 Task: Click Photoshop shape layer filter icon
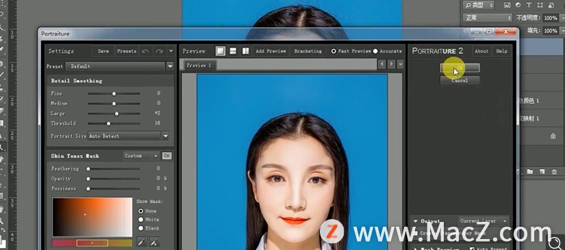[540, 5]
